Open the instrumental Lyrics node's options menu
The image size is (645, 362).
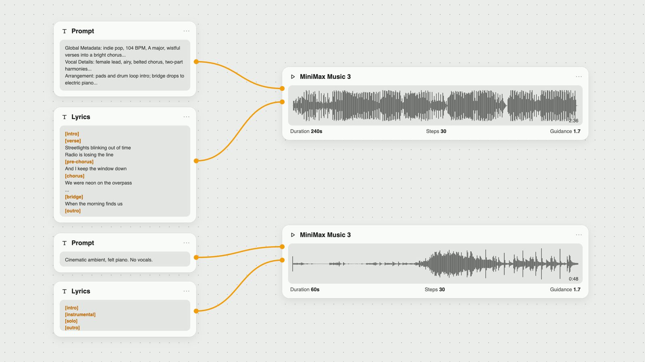[186, 291]
